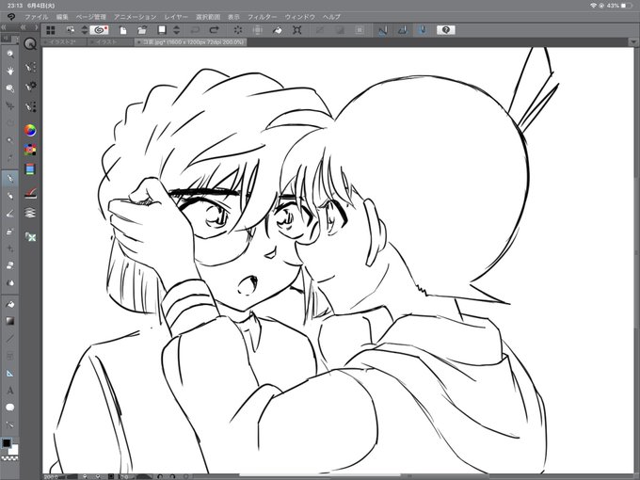Open the Brush Size palette
640x480 pixels.
click(30, 107)
